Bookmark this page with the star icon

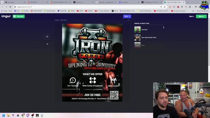[165, 7]
